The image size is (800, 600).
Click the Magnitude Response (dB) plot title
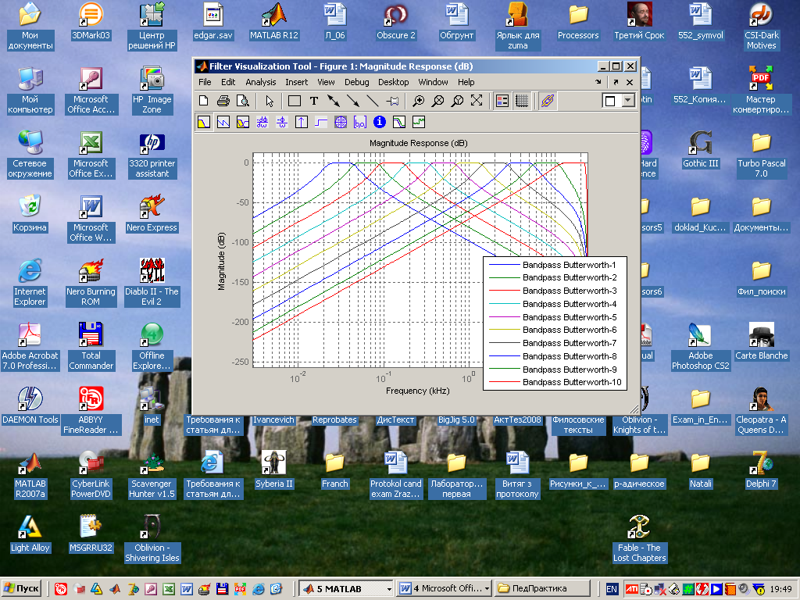[x=419, y=144]
